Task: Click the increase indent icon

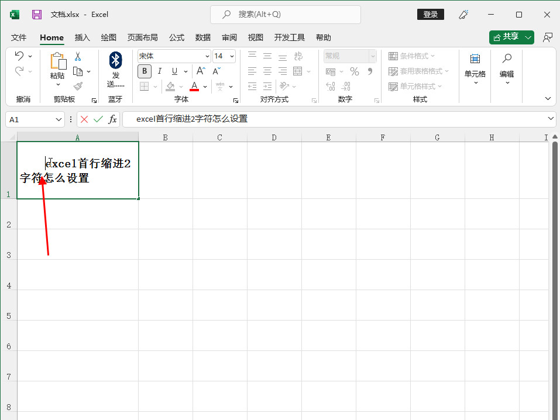Action: [267, 86]
